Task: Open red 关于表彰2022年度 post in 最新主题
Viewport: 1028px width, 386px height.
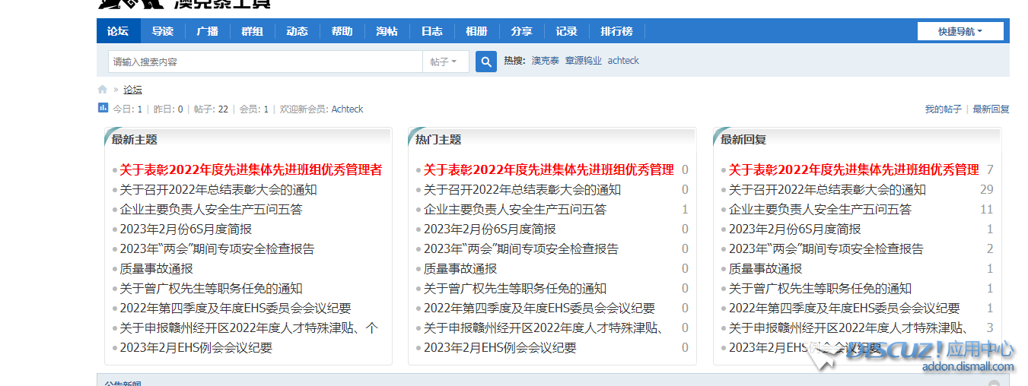Action: tap(251, 169)
